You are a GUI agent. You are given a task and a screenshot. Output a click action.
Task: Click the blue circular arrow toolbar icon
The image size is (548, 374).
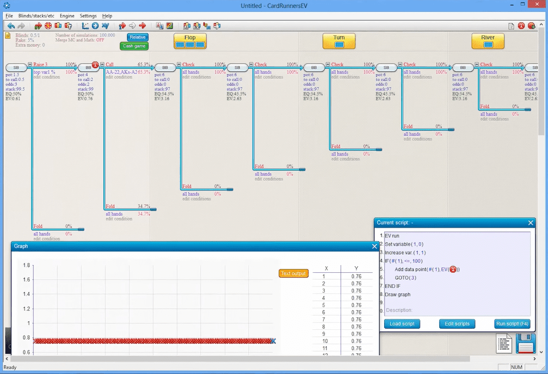click(x=95, y=26)
